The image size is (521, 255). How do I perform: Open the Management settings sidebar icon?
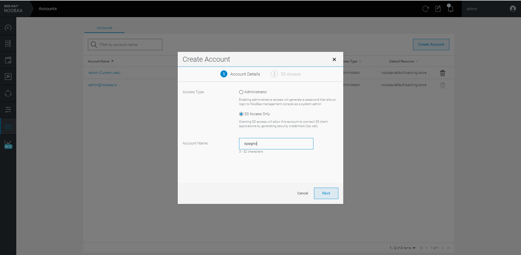pos(8,109)
